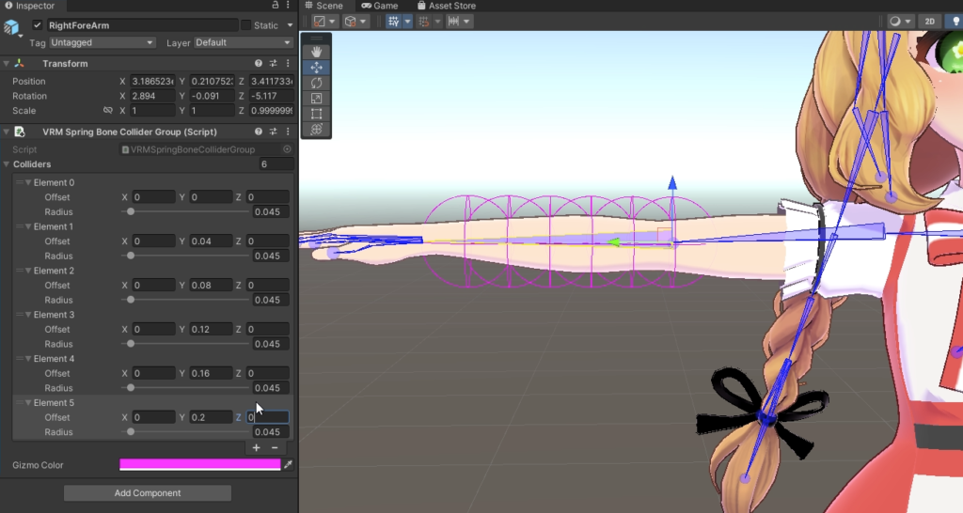Toggle the 2D view mode

click(x=930, y=22)
